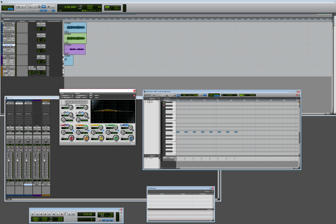Click the purple Audio 2 clip on timeline
The height and width of the screenshot is (224, 336).
(x=75, y=49)
